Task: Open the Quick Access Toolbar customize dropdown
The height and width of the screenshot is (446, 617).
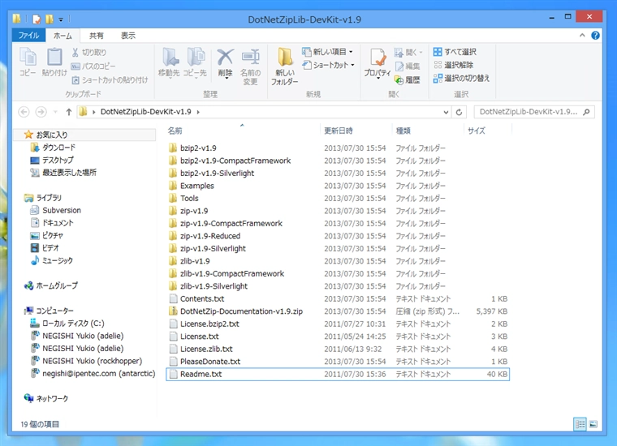Action: click(61, 19)
